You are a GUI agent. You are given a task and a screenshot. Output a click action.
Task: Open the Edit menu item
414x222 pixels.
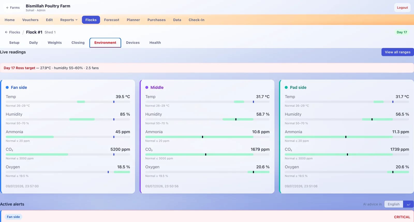[49, 20]
